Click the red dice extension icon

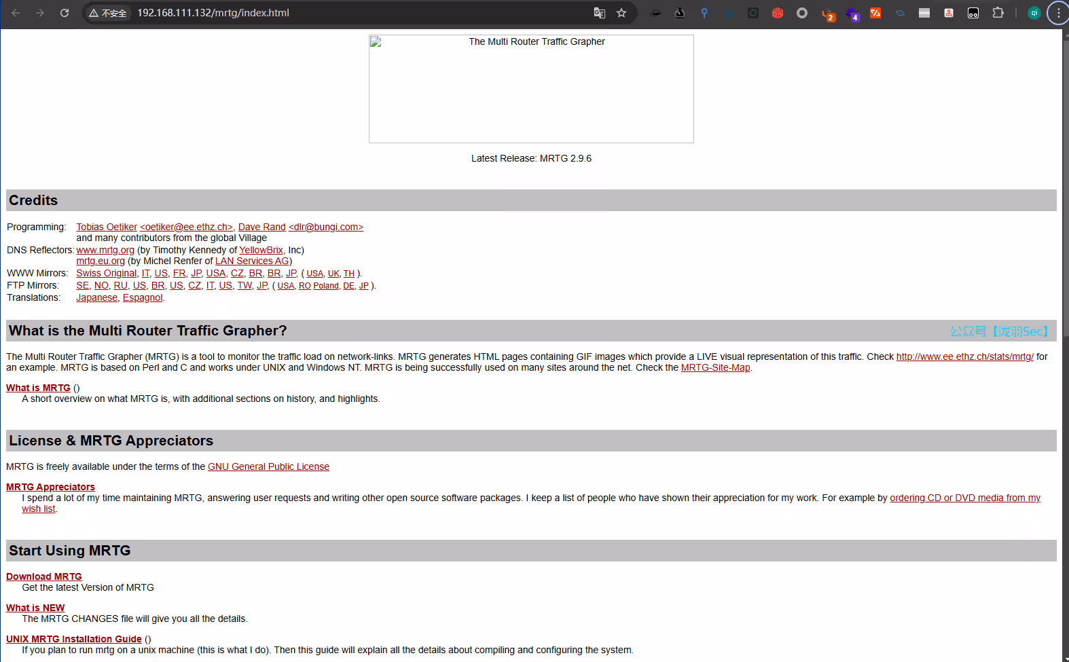point(778,13)
